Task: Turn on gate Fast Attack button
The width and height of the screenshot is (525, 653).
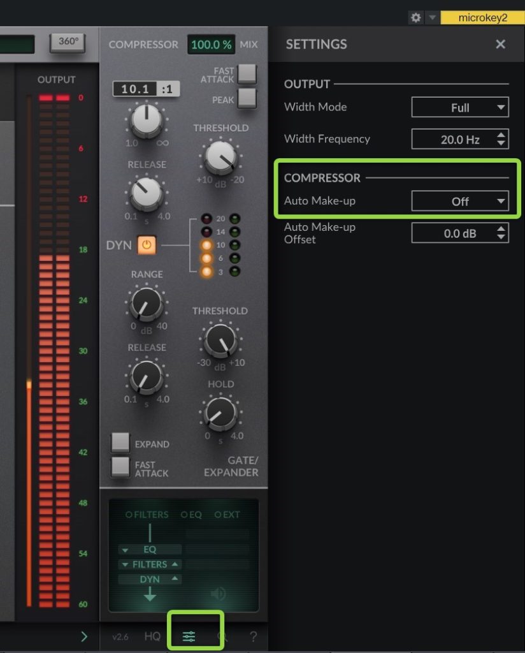Action: (x=120, y=466)
